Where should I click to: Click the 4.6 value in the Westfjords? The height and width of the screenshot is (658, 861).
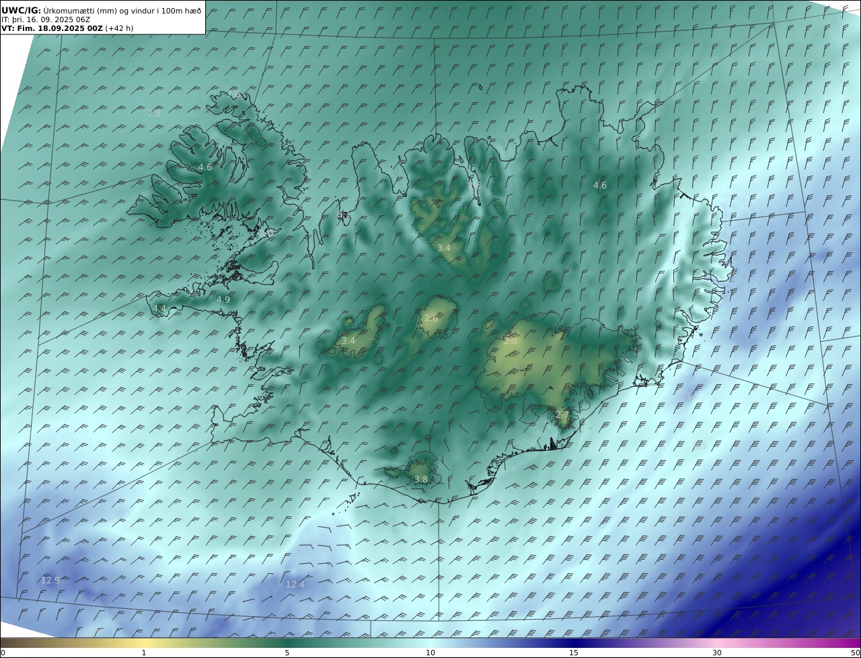pyautogui.click(x=205, y=167)
